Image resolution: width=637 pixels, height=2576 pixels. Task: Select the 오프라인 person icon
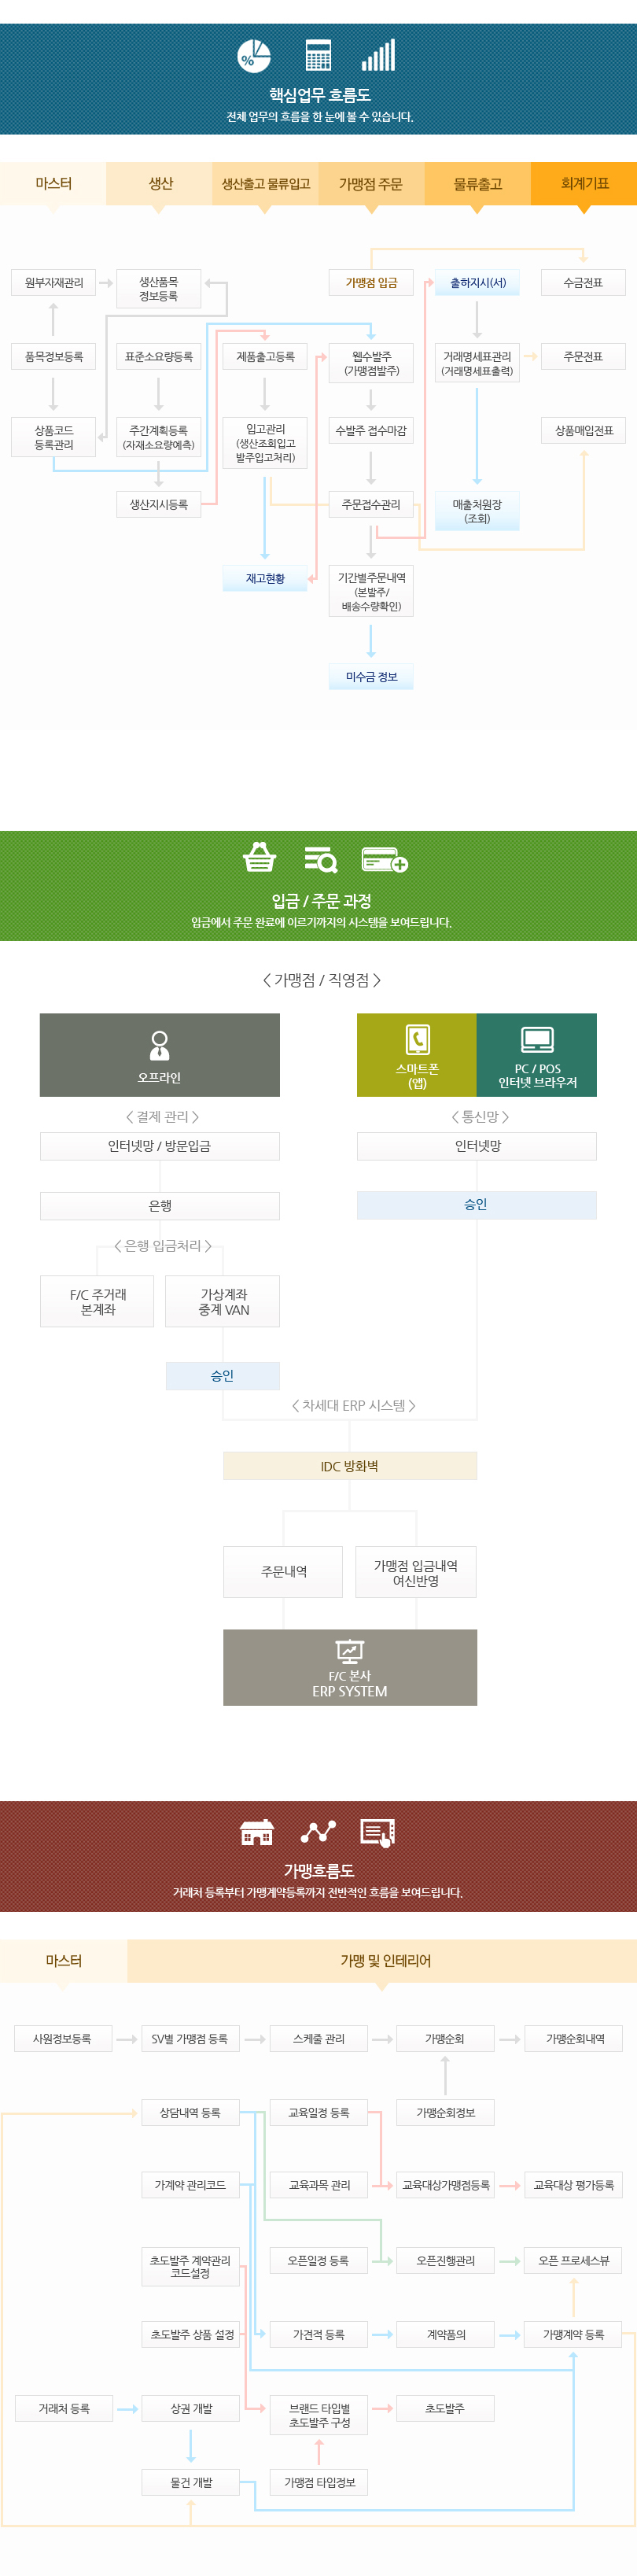(159, 1045)
